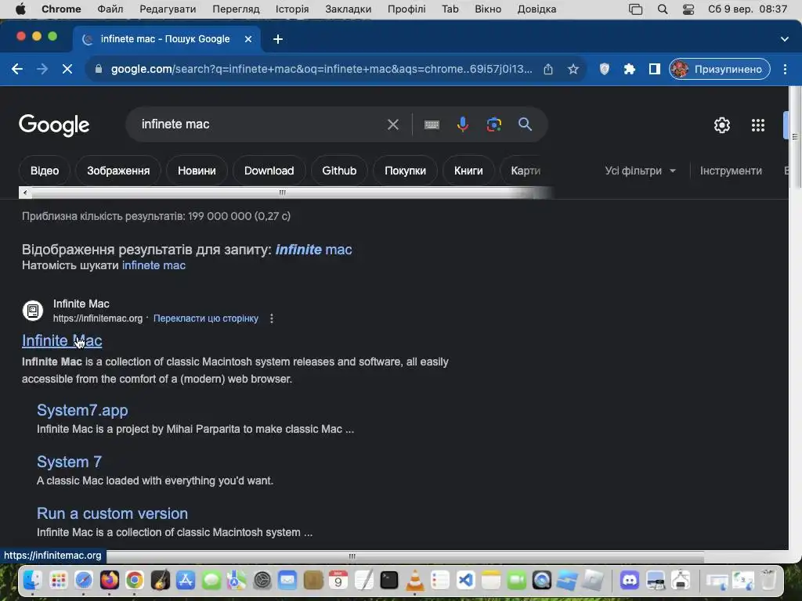
Task: Open the Історія menu
Action: tap(292, 9)
